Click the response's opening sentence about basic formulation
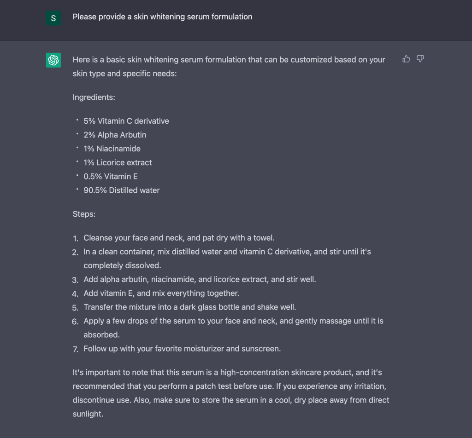 [229, 66]
